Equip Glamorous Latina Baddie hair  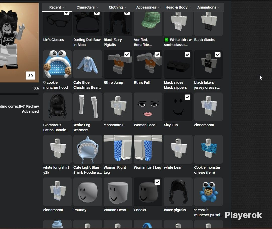tap(57, 107)
